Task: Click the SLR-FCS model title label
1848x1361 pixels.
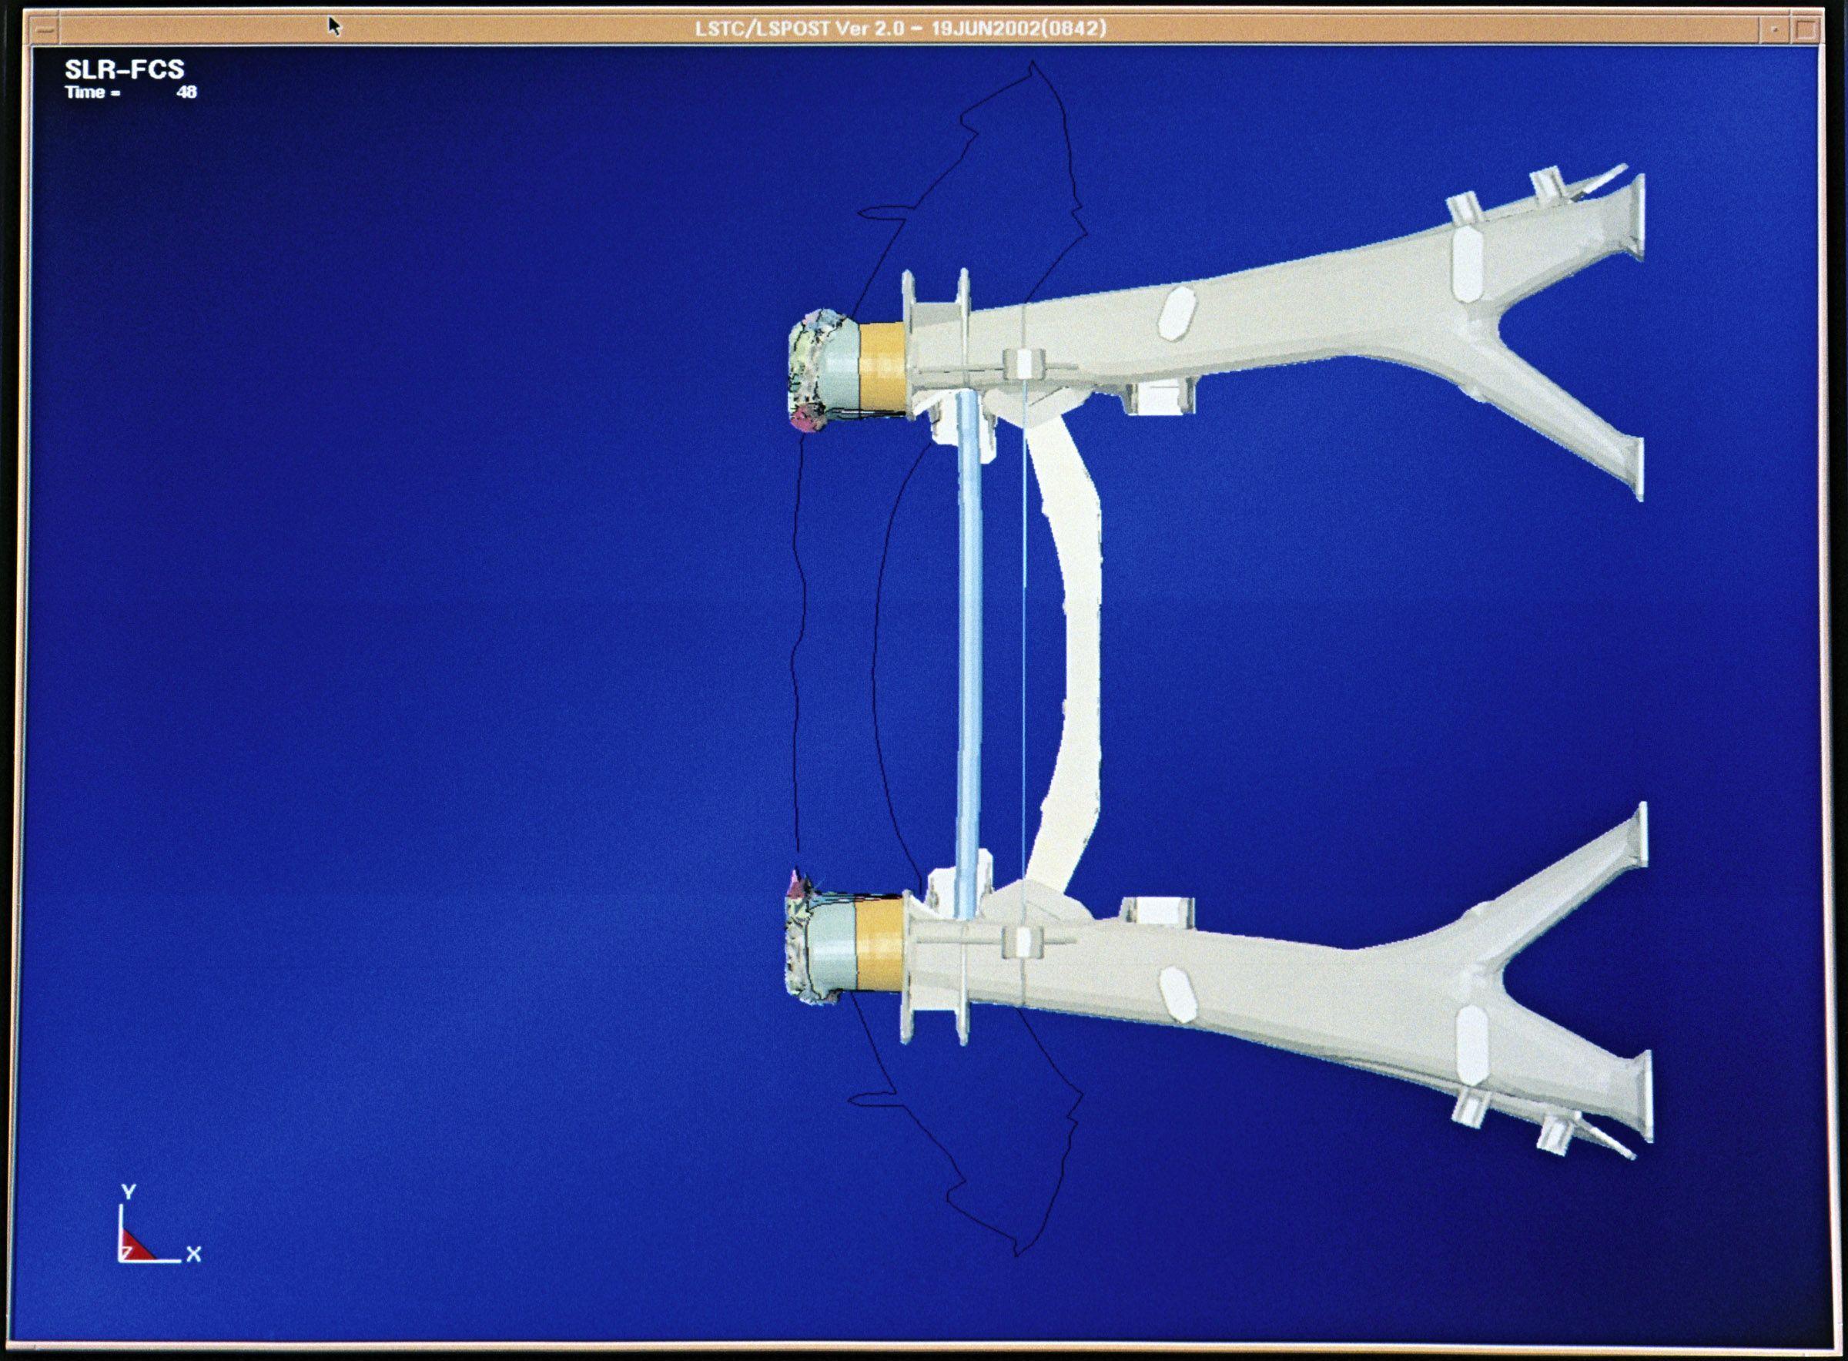Action: (x=124, y=69)
